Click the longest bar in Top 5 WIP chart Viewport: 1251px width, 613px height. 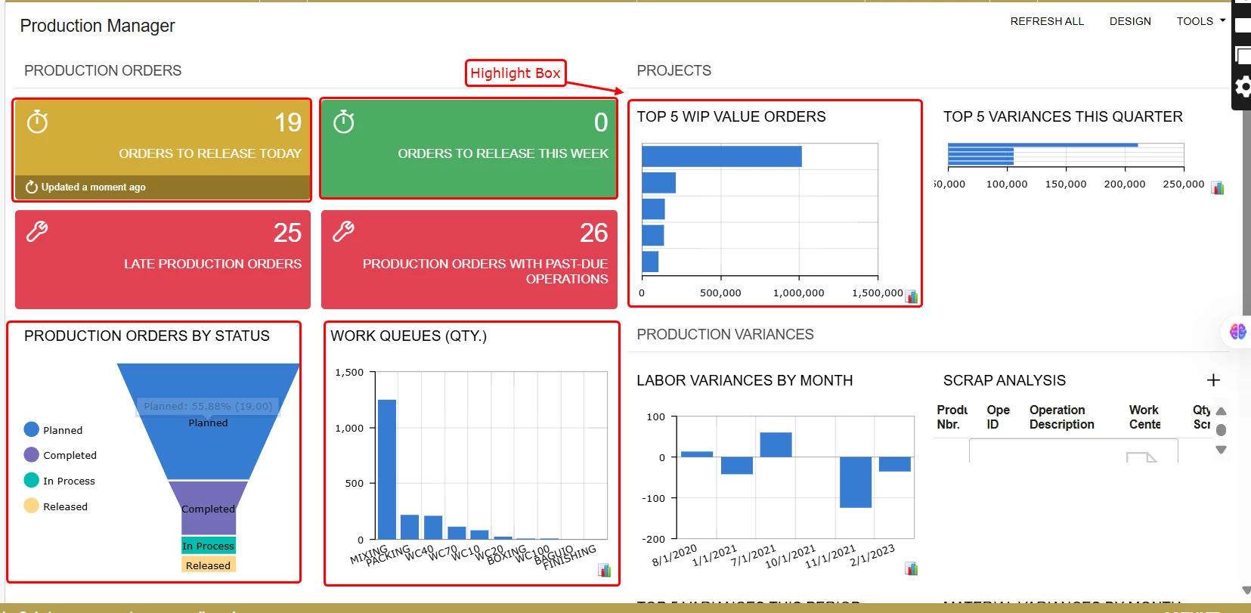(x=722, y=156)
